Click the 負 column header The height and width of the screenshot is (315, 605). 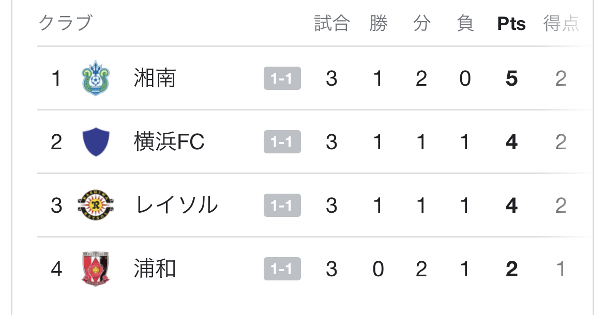465,23
